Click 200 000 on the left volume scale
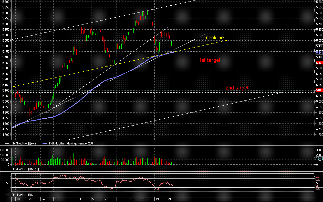The width and height of the screenshot is (323, 202). (x=5, y=155)
